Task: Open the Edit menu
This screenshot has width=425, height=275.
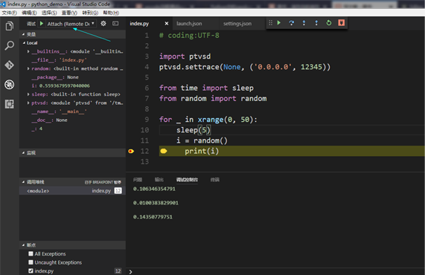Action: [x=29, y=13]
